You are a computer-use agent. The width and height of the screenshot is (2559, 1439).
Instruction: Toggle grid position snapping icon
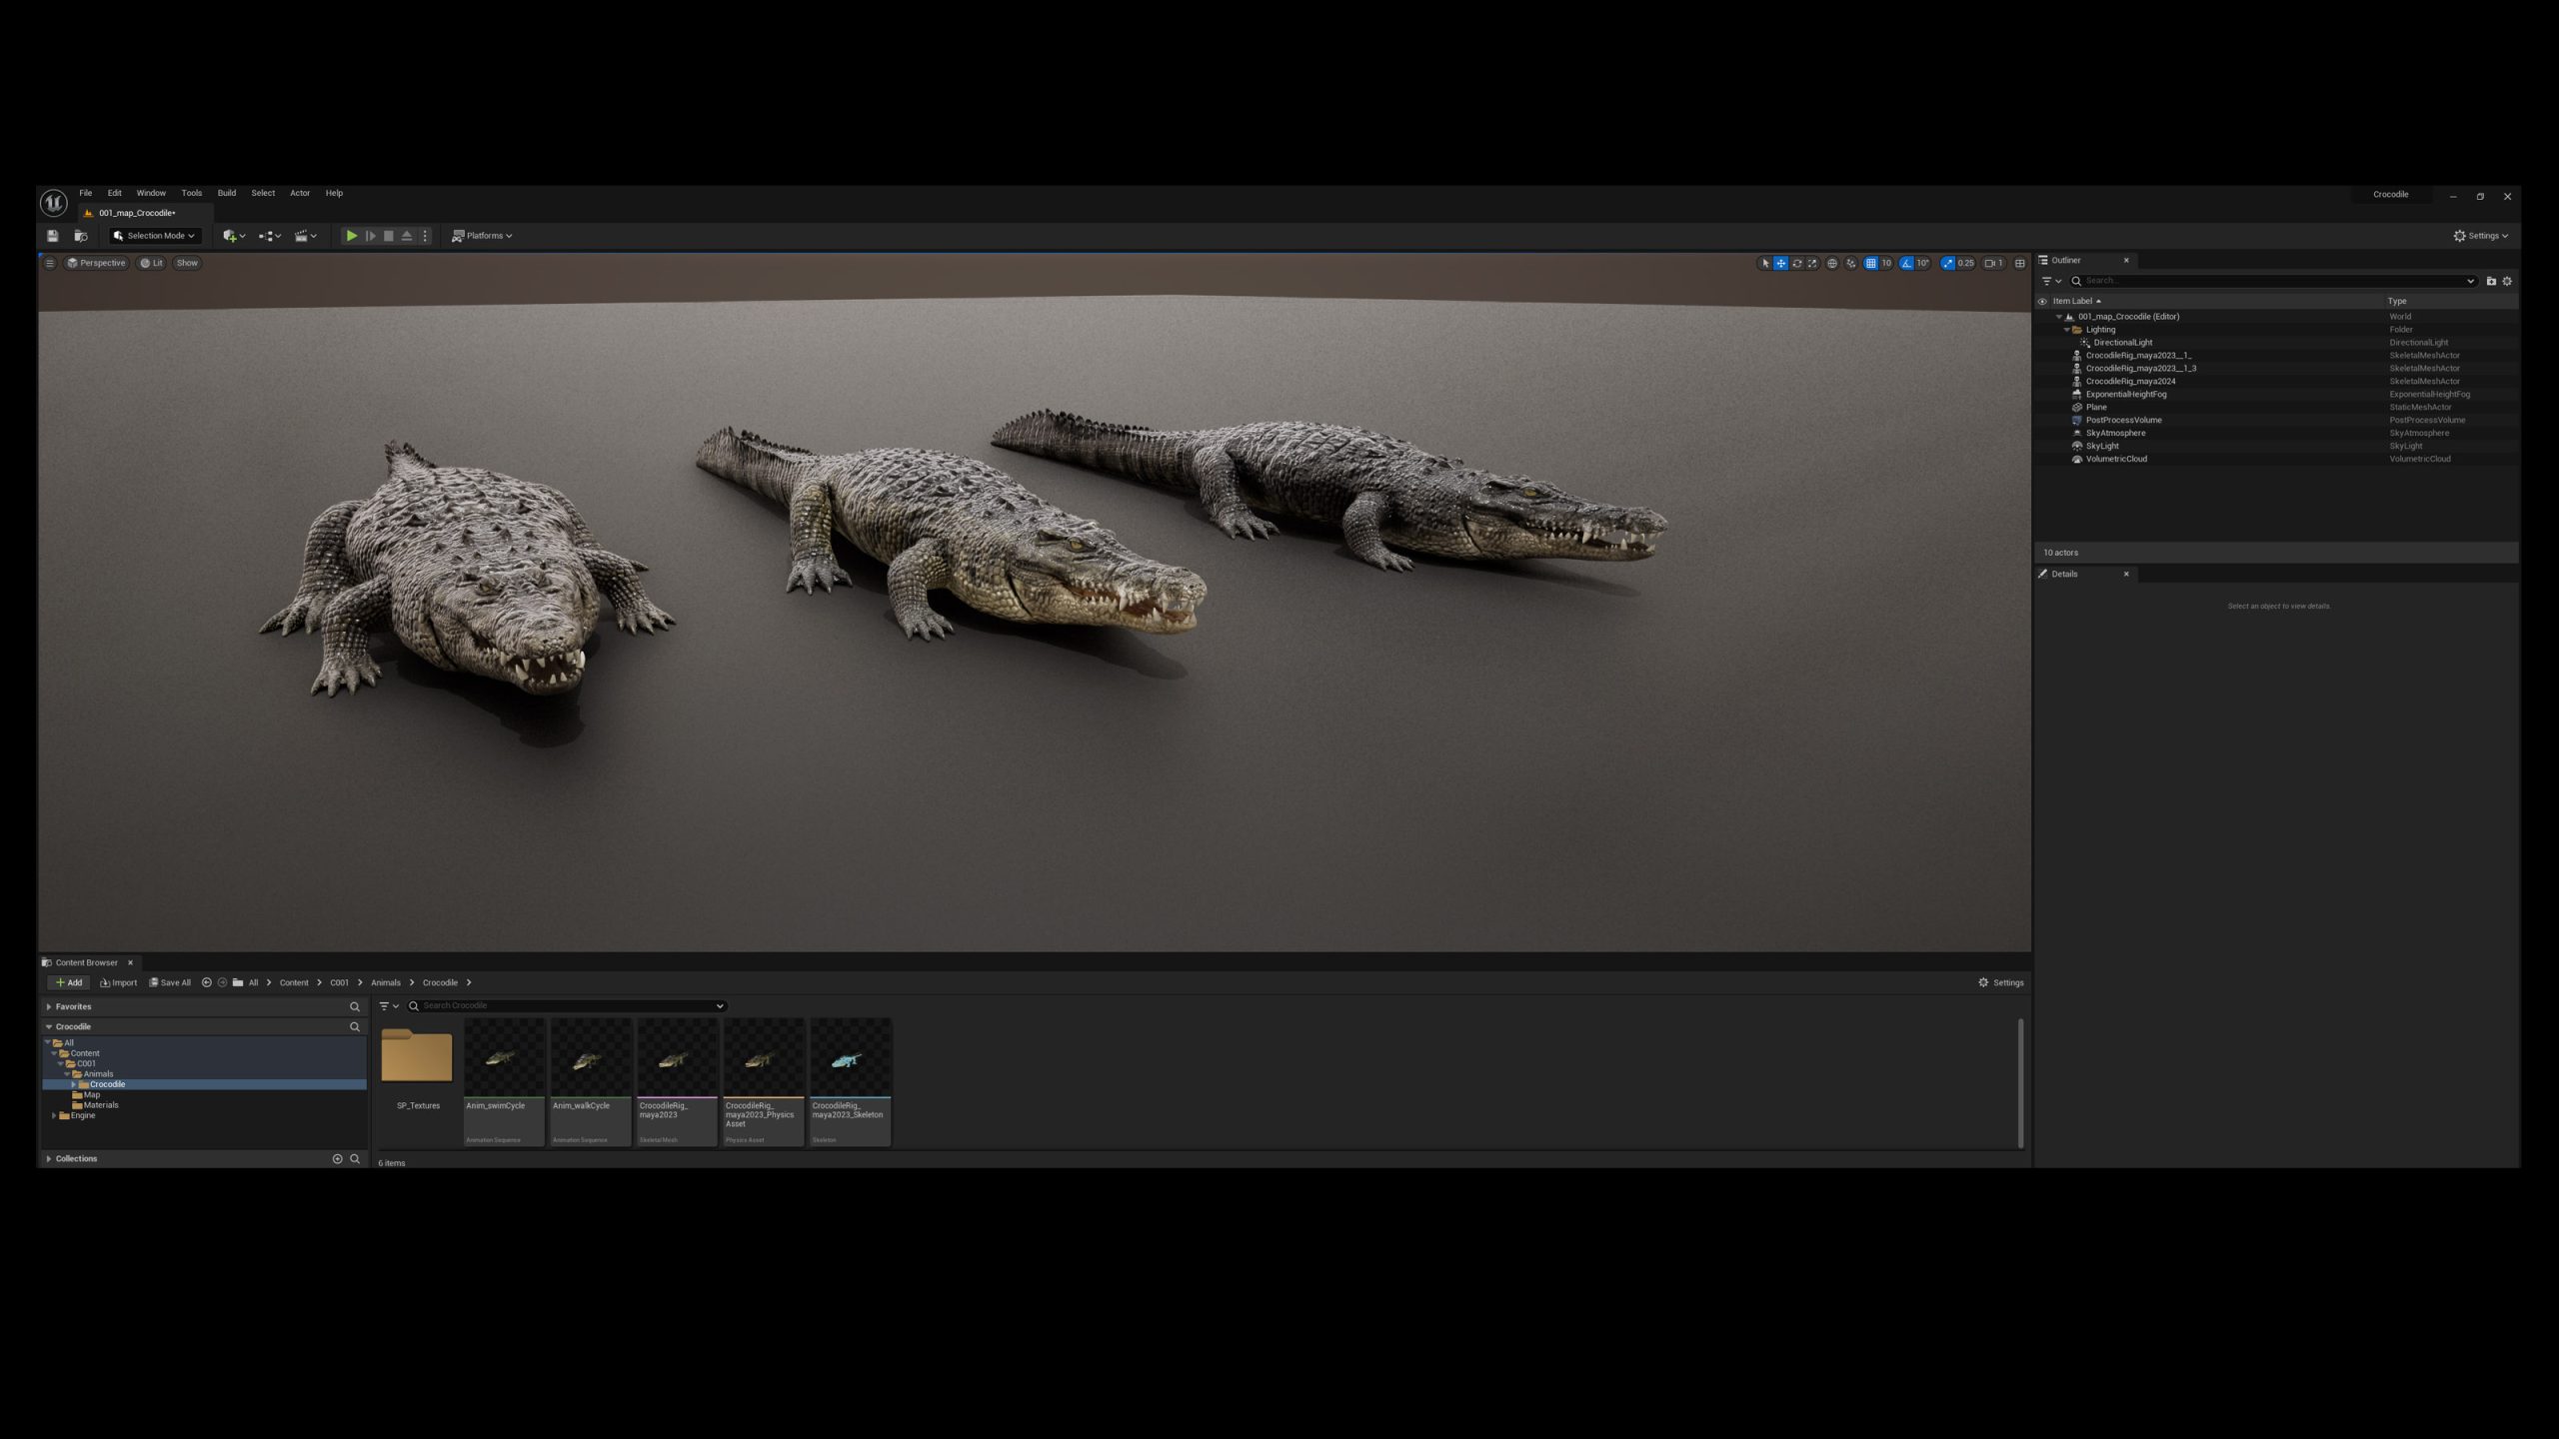click(x=1870, y=264)
